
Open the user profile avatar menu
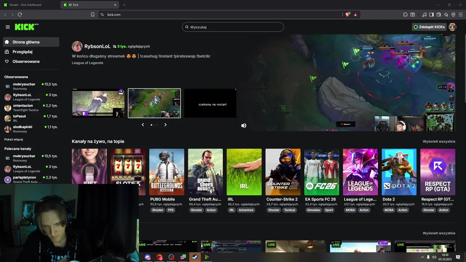click(453, 27)
